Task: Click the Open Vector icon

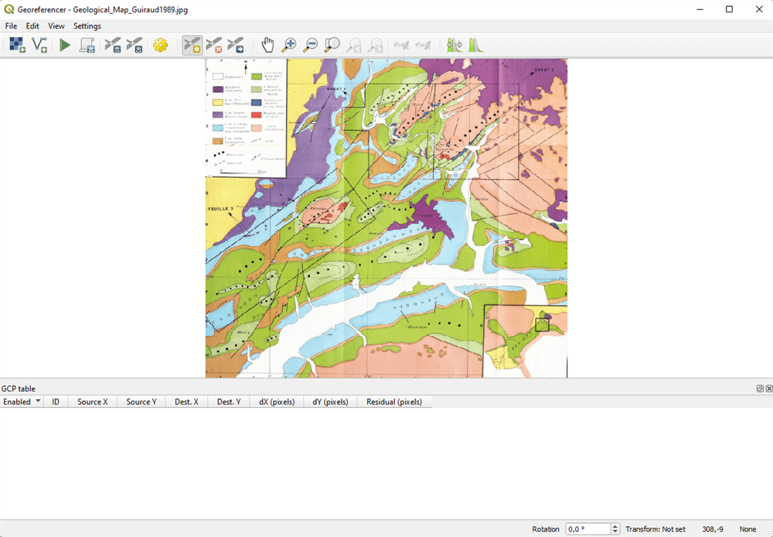Action: pyautogui.click(x=39, y=46)
